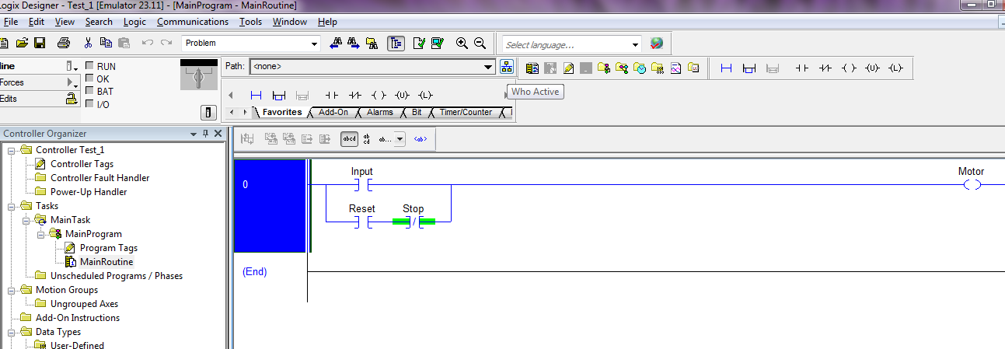Insert rung from the upper-right toolbar
Image resolution: width=1005 pixels, height=349 pixels.
coord(727,68)
